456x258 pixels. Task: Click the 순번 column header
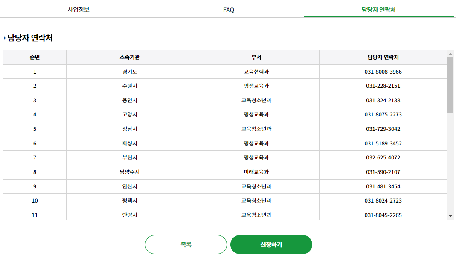point(34,58)
